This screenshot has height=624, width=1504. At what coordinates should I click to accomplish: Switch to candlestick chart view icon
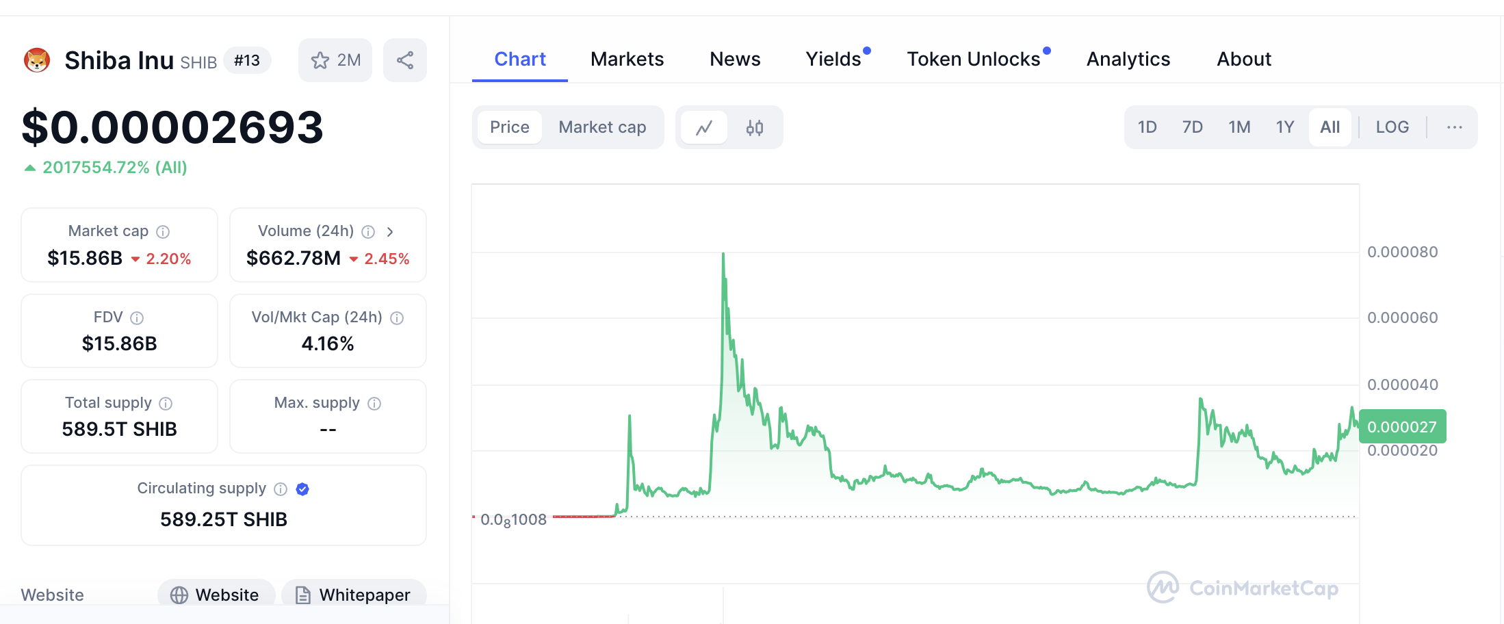(x=755, y=127)
